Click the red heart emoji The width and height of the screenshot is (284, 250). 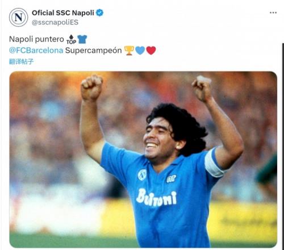151,51
